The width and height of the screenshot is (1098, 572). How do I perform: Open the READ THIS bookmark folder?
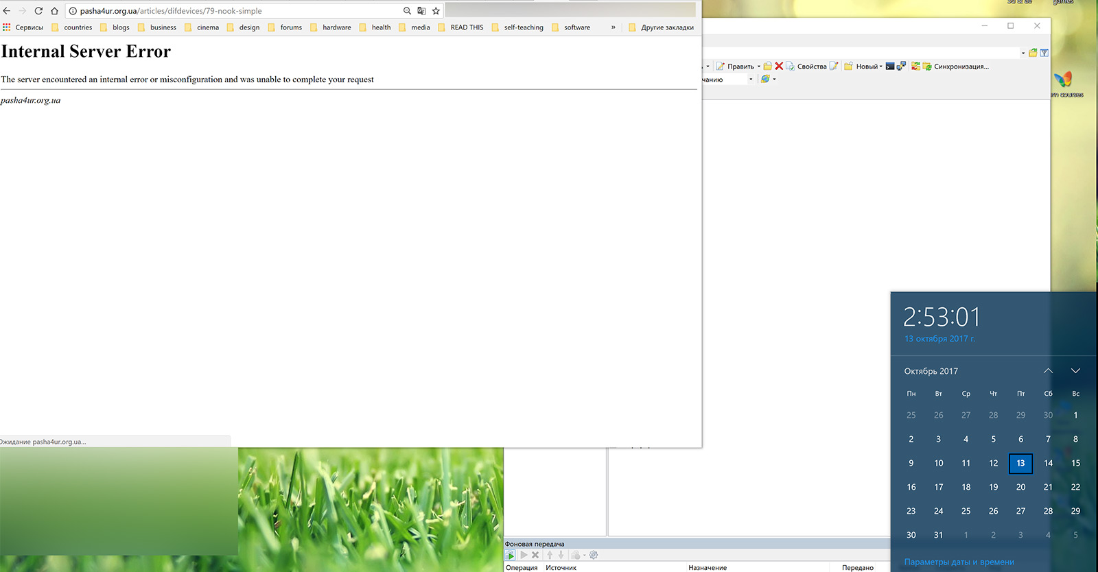pos(461,27)
